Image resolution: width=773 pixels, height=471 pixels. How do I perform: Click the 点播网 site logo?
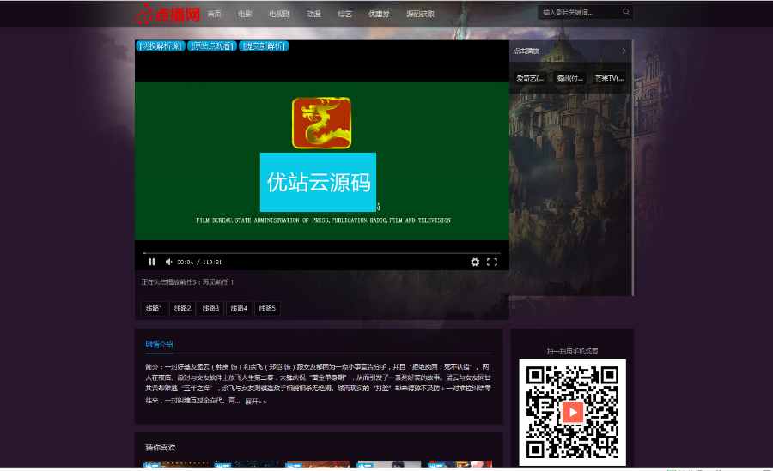pyautogui.click(x=167, y=14)
